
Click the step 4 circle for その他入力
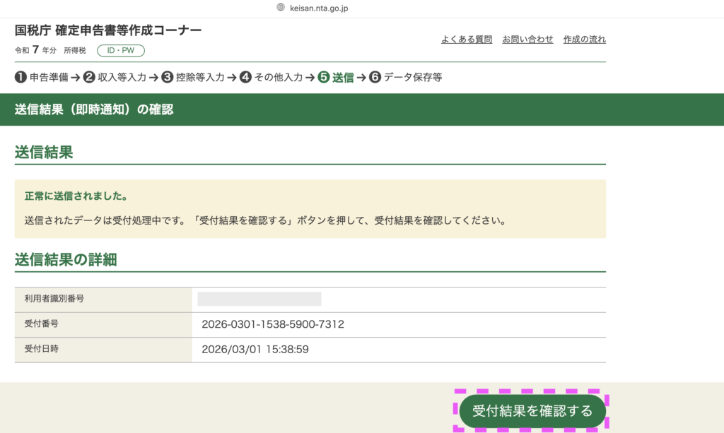(245, 78)
